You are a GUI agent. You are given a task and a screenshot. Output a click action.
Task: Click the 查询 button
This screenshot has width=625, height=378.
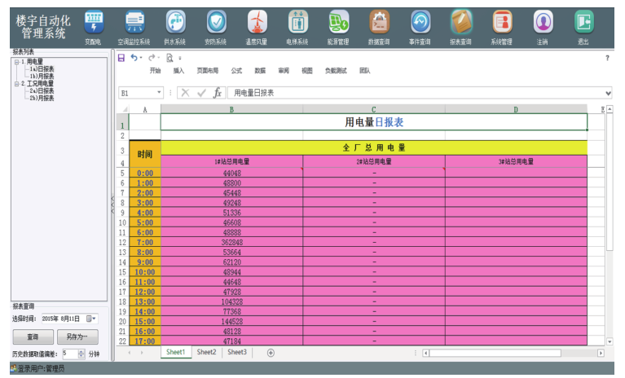33,336
